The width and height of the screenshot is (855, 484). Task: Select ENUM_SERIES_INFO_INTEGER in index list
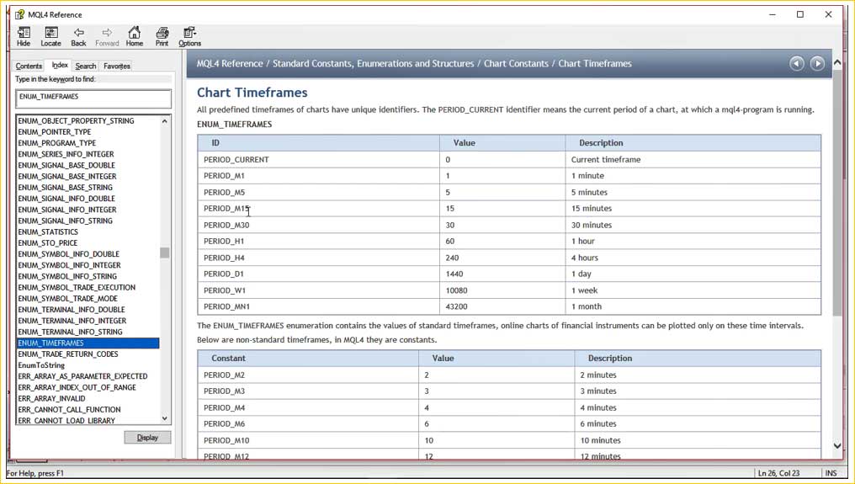pyautogui.click(x=66, y=154)
